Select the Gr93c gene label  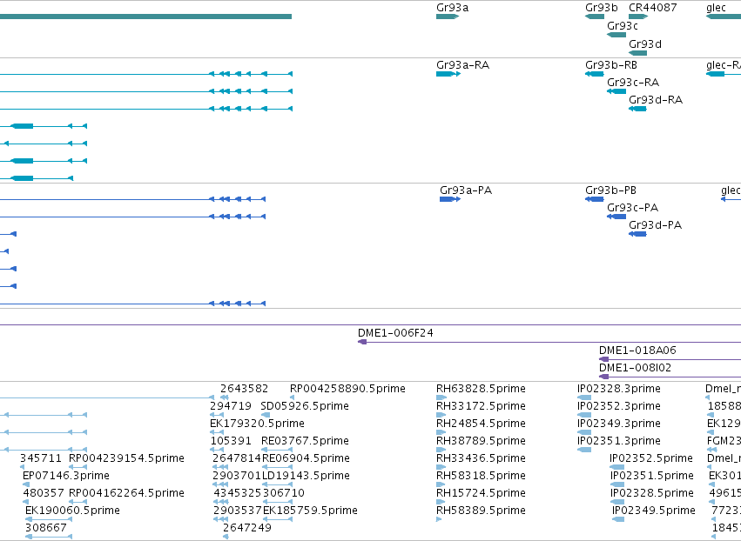pyautogui.click(x=623, y=26)
